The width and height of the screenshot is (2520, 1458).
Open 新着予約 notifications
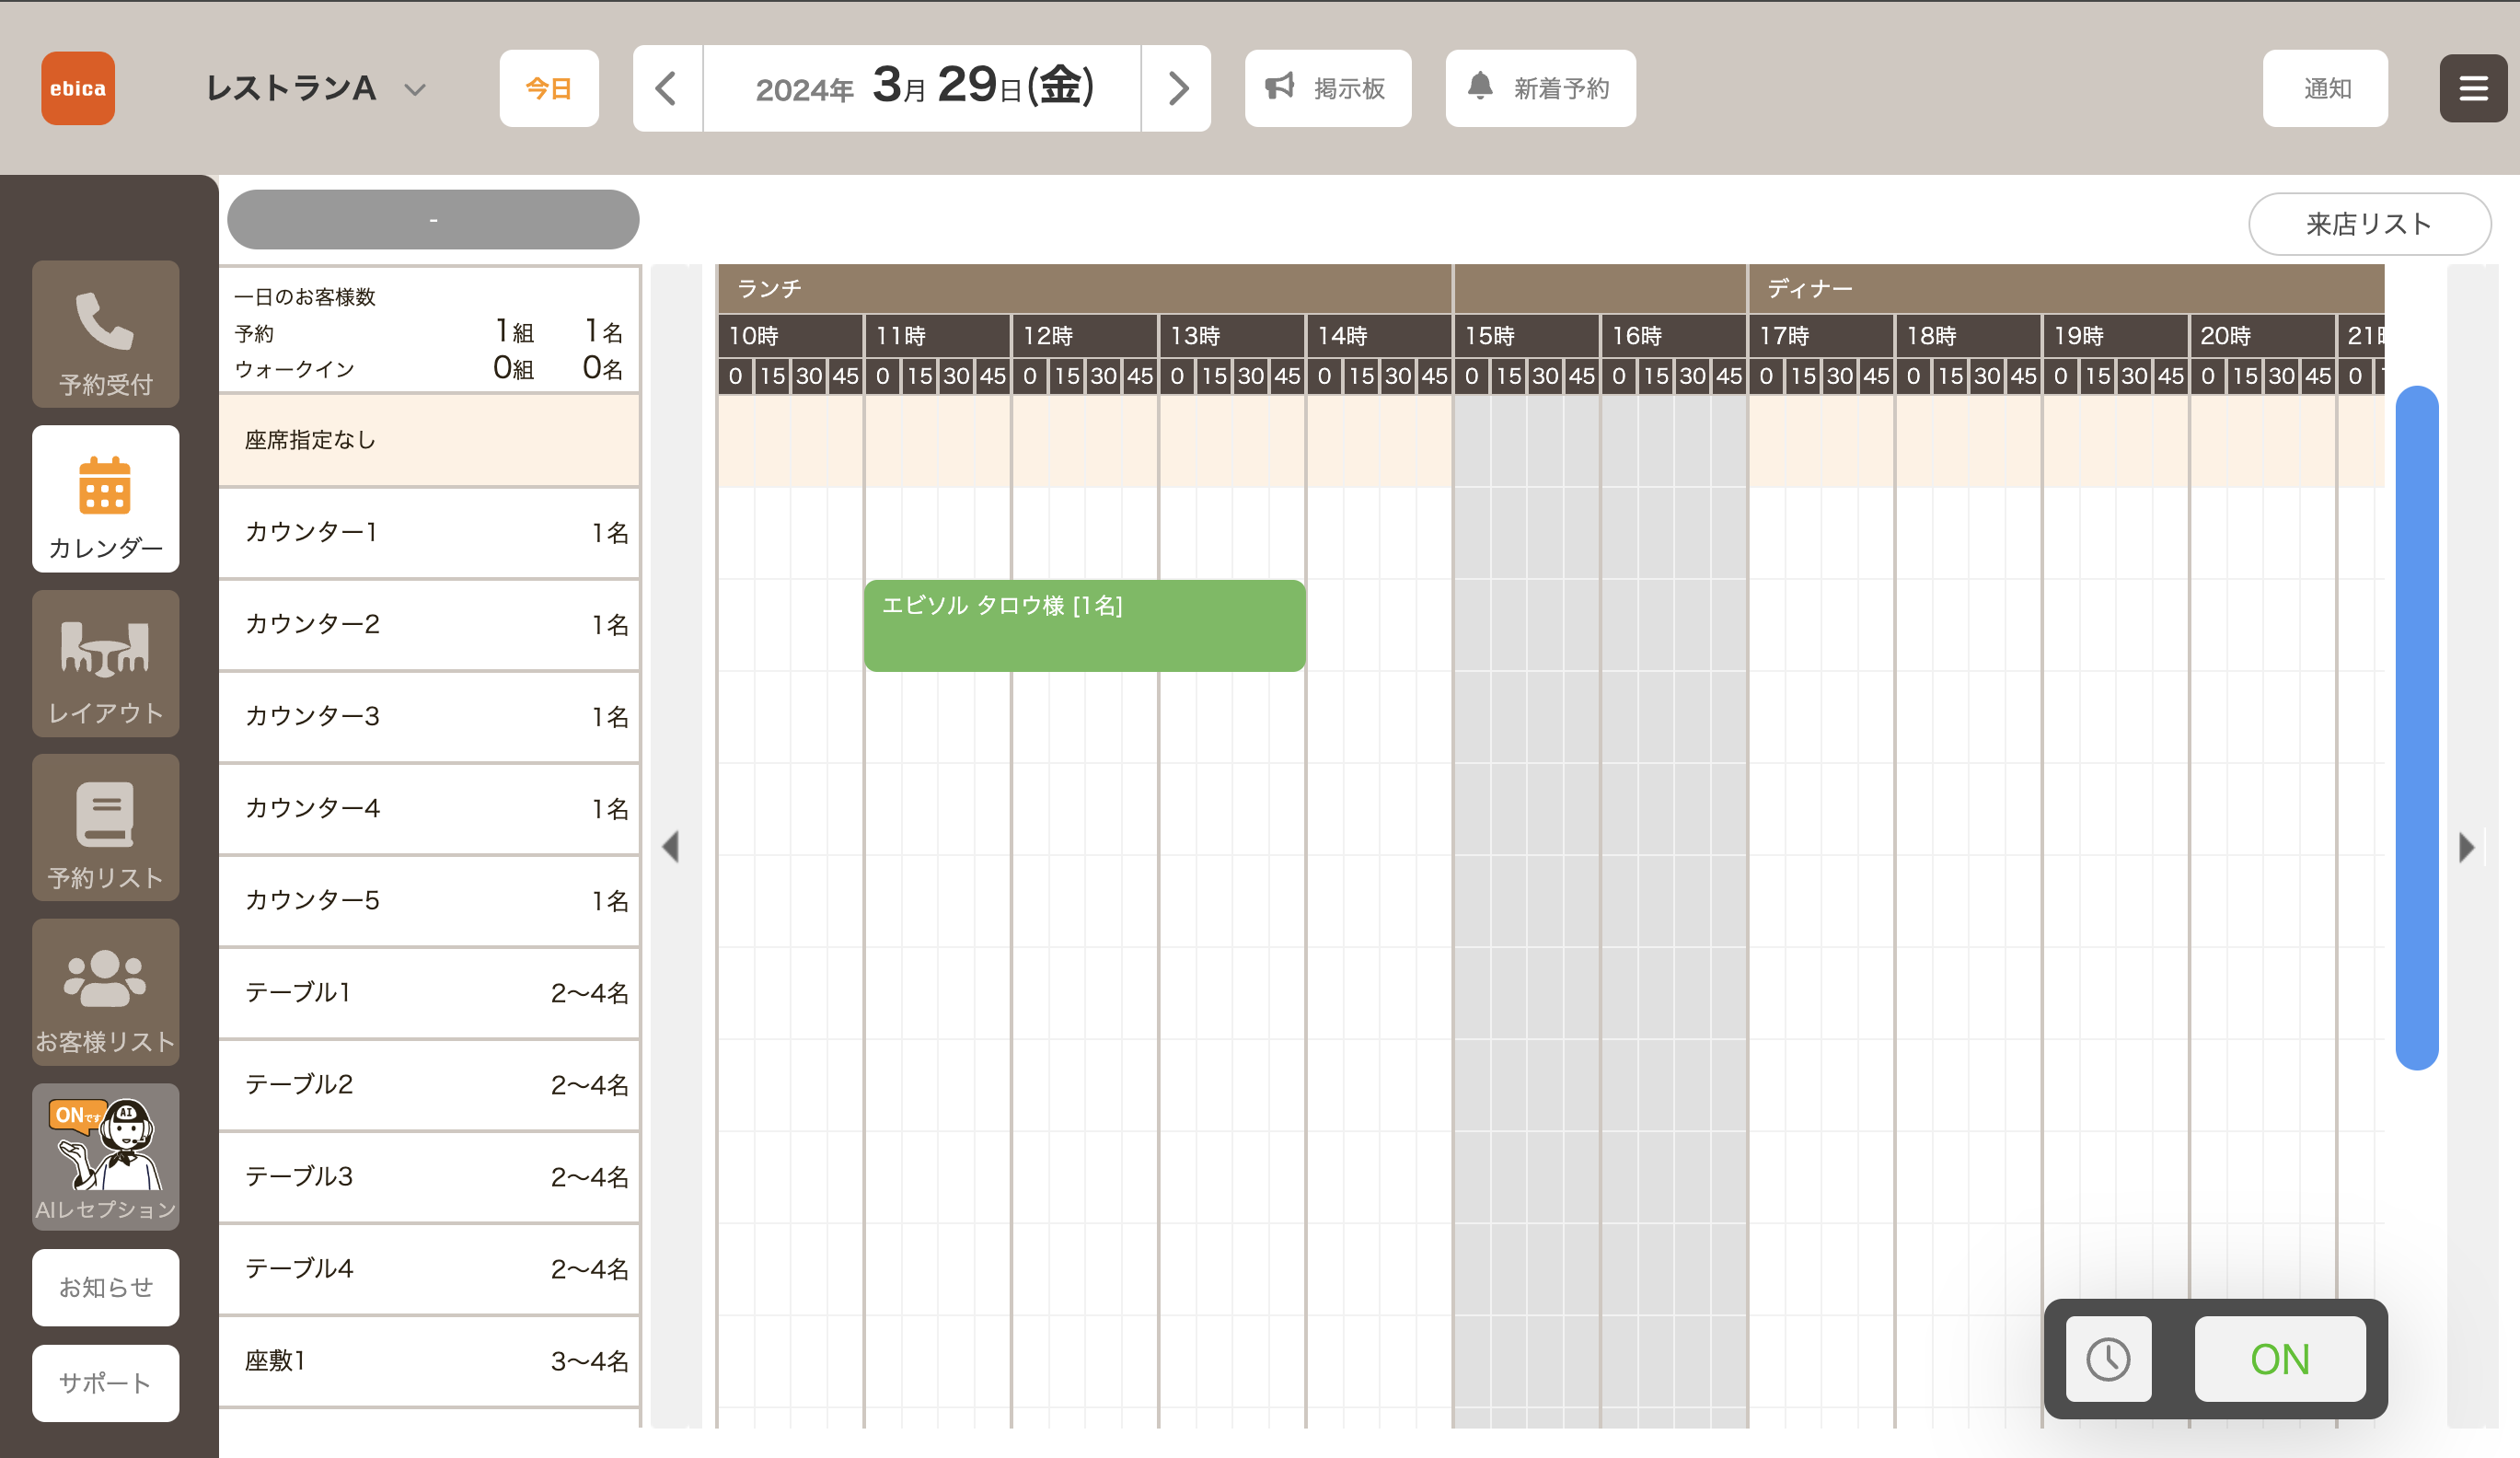click(1540, 88)
